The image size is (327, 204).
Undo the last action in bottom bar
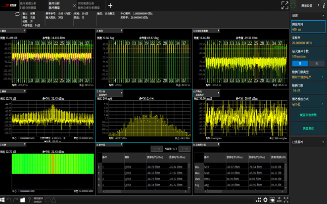coord(9,200)
